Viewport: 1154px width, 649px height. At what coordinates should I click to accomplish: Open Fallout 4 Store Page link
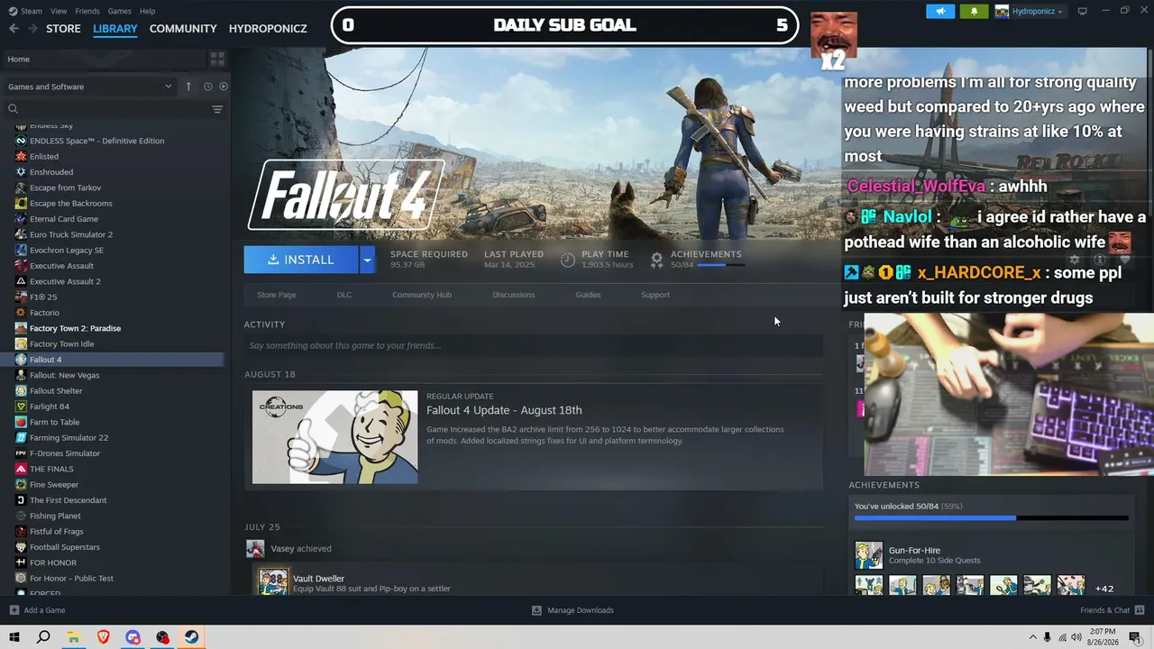(277, 295)
